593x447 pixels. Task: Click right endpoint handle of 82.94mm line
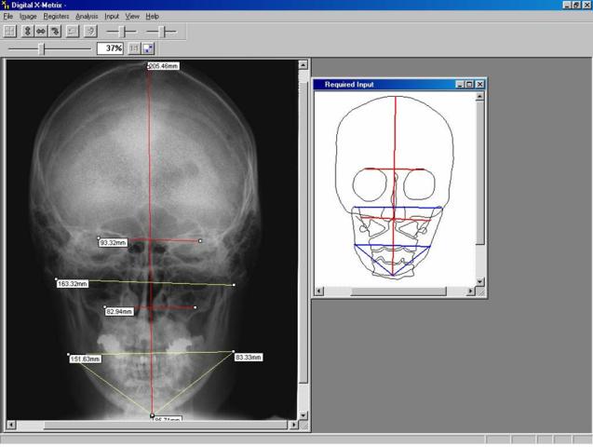tap(195, 307)
